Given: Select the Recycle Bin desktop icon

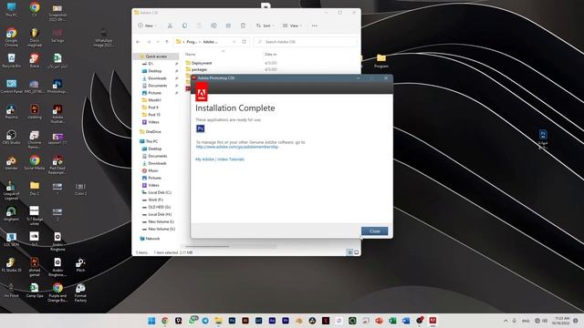Looking at the screenshot, I should [12, 61].
